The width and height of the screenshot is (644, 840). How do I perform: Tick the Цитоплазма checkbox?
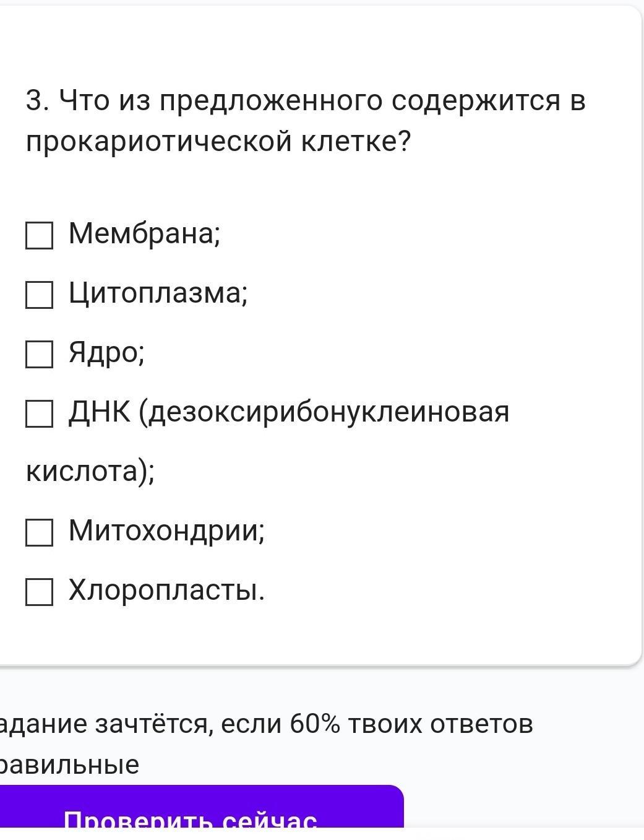coord(39,295)
